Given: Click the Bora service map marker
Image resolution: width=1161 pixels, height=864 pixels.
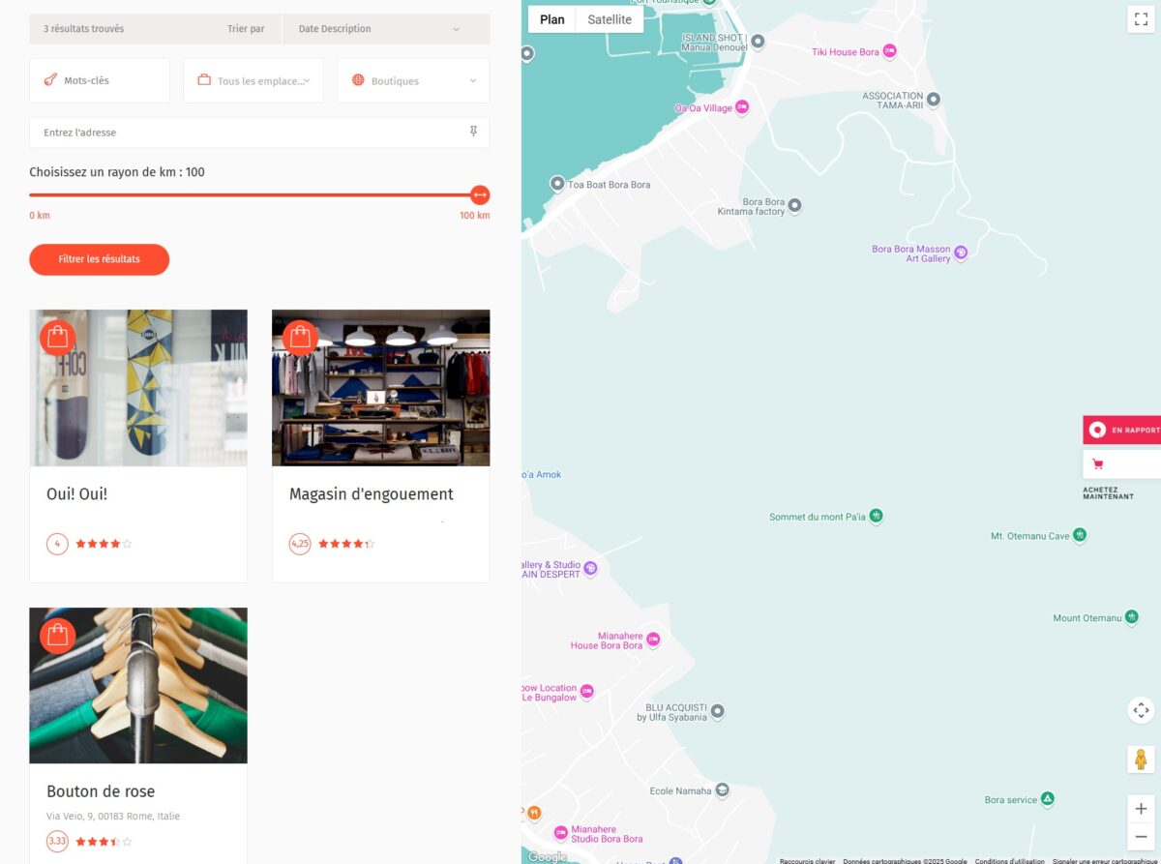Looking at the screenshot, I should pos(1047,799).
